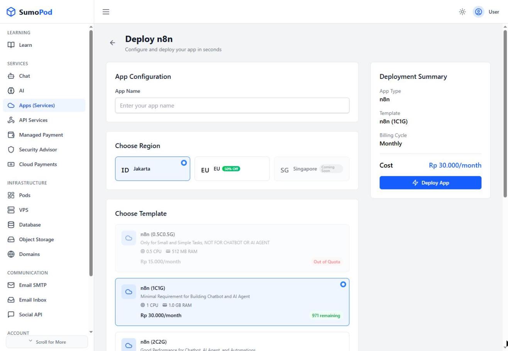
Task: Click the Chat robot icon
Action: pyautogui.click(x=11, y=76)
